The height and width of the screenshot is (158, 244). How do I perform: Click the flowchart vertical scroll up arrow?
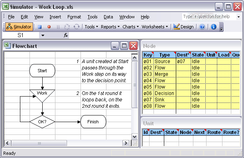(x=134, y=58)
